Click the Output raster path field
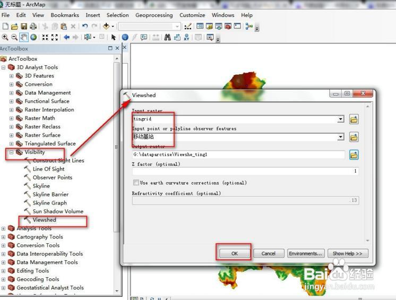Screen dimensions: 396x300 coord(239,155)
